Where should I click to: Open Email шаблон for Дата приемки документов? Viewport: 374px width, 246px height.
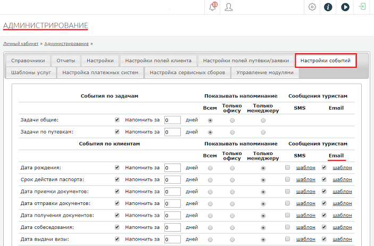[x=342, y=192]
